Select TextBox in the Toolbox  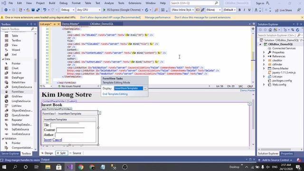[16, 40]
